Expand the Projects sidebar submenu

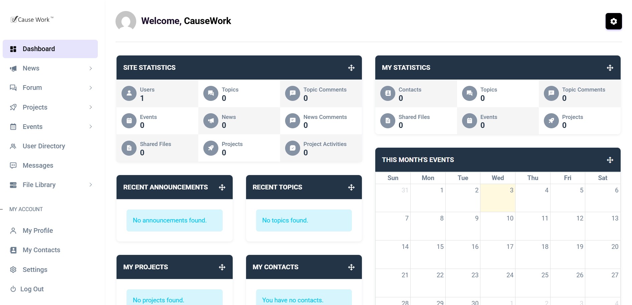tap(90, 107)
